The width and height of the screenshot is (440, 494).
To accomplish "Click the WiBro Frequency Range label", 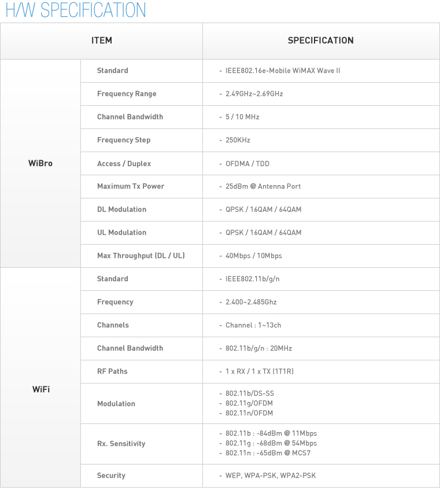I will pos(127,94).
